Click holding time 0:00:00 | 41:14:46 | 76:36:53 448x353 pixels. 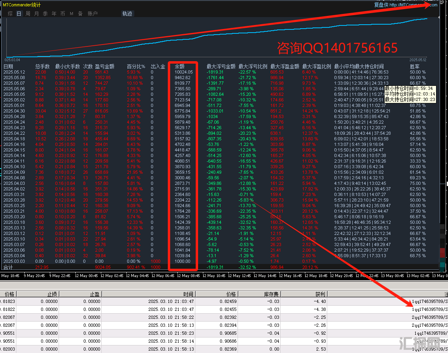pos(361,72)
